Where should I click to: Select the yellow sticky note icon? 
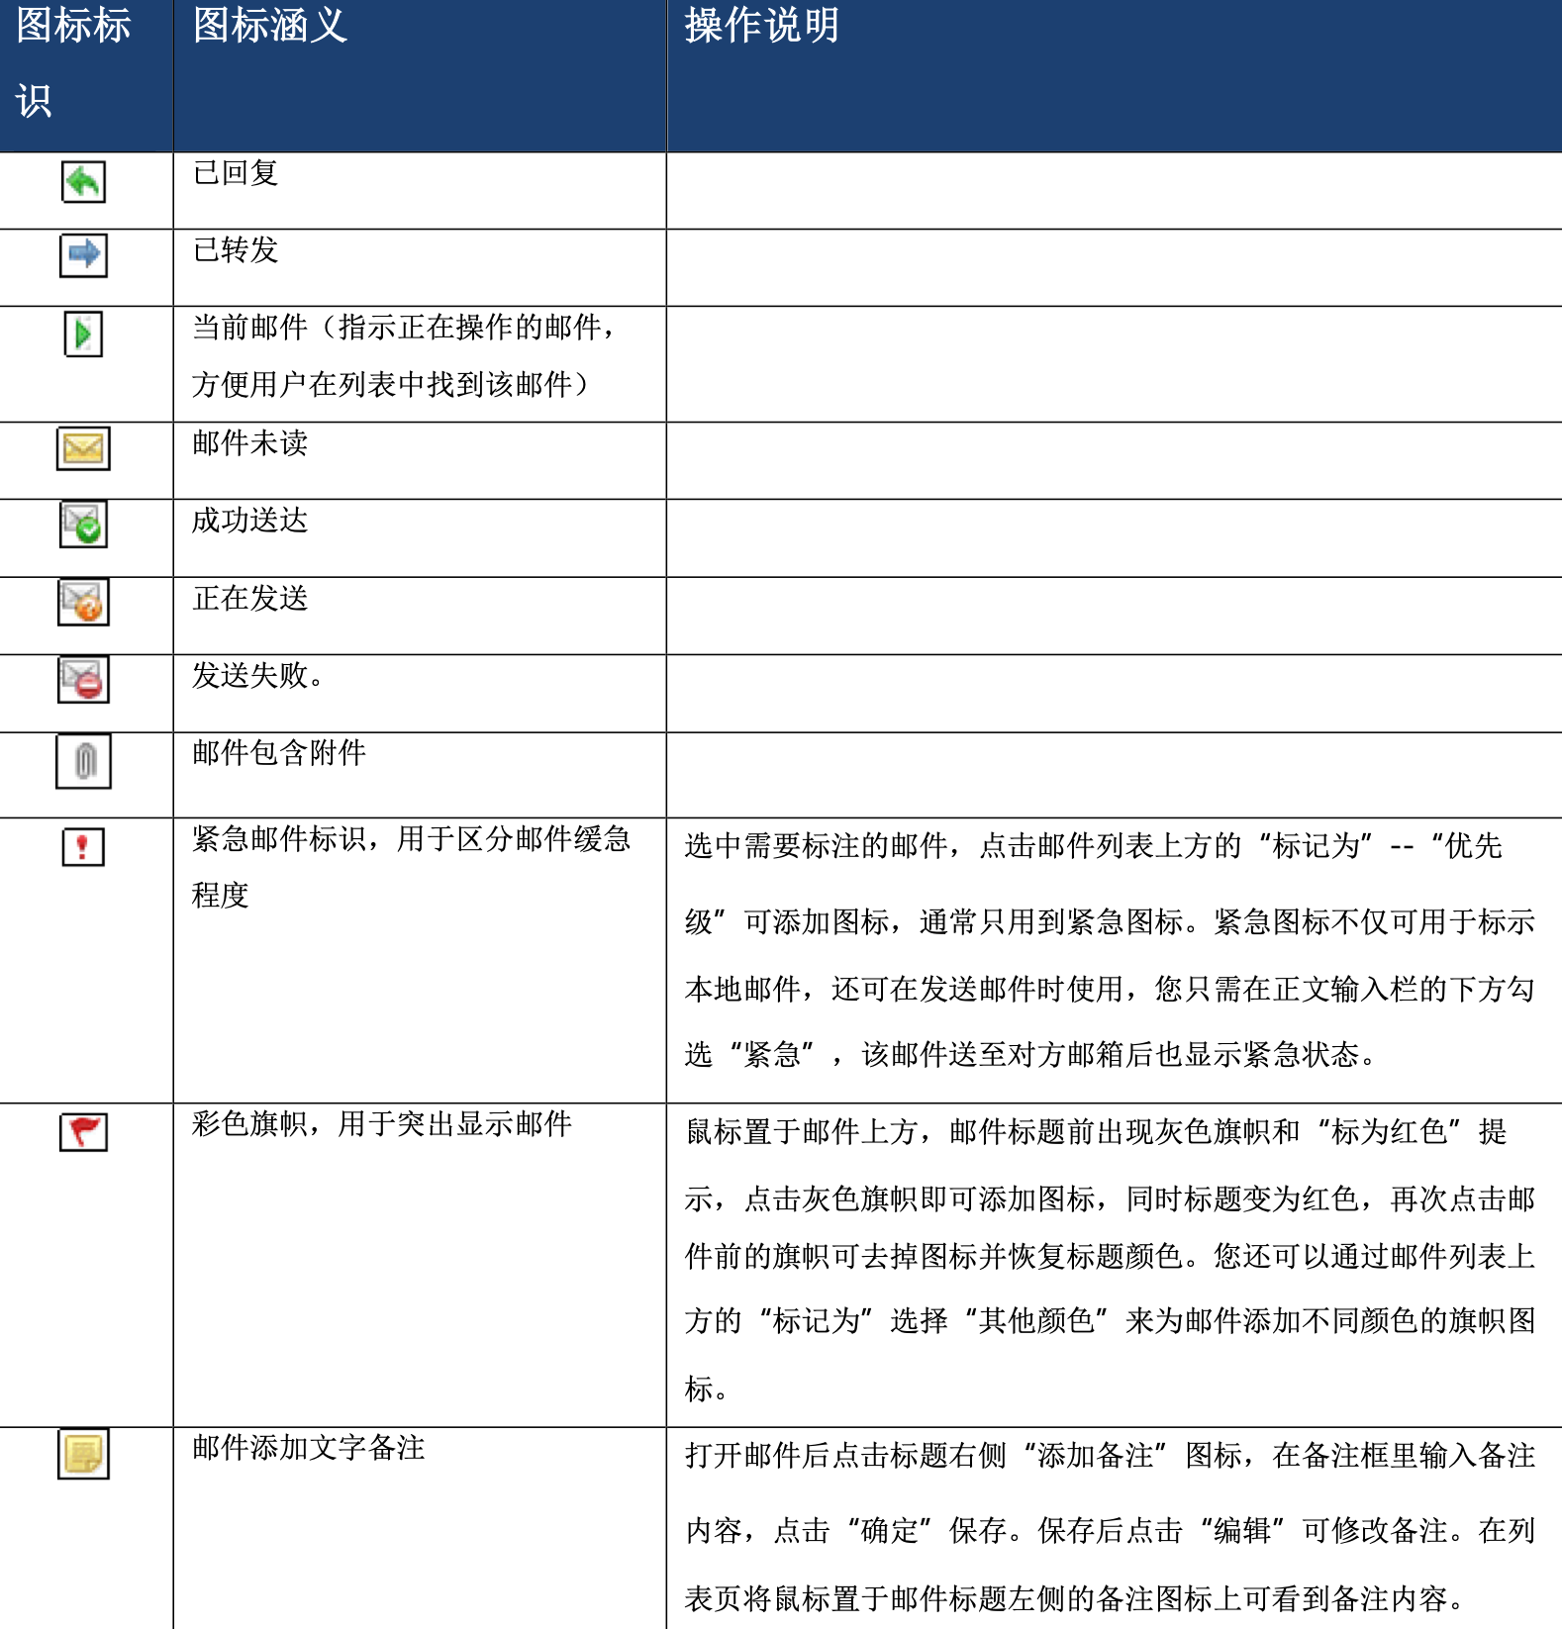point(83,1454)
